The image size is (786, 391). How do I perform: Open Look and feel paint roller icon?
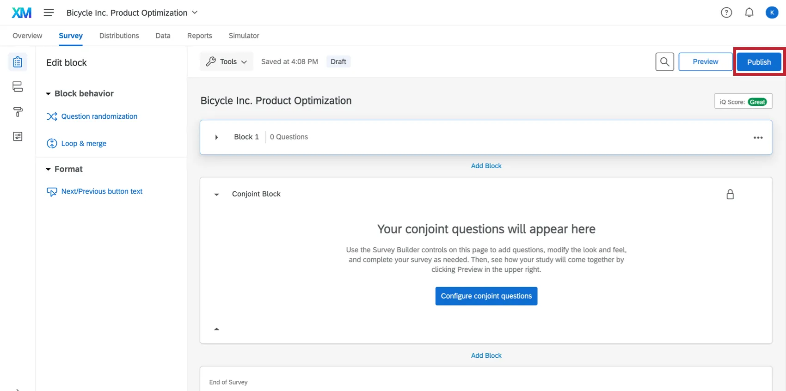point(18,112)
